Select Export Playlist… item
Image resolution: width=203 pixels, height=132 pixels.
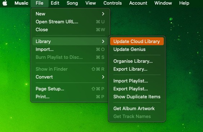pyautogui.click(x=137, y=89)
